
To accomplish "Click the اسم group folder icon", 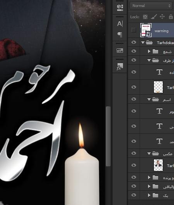I will (155, 99).
